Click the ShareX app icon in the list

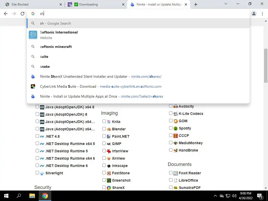click(109, 188)
